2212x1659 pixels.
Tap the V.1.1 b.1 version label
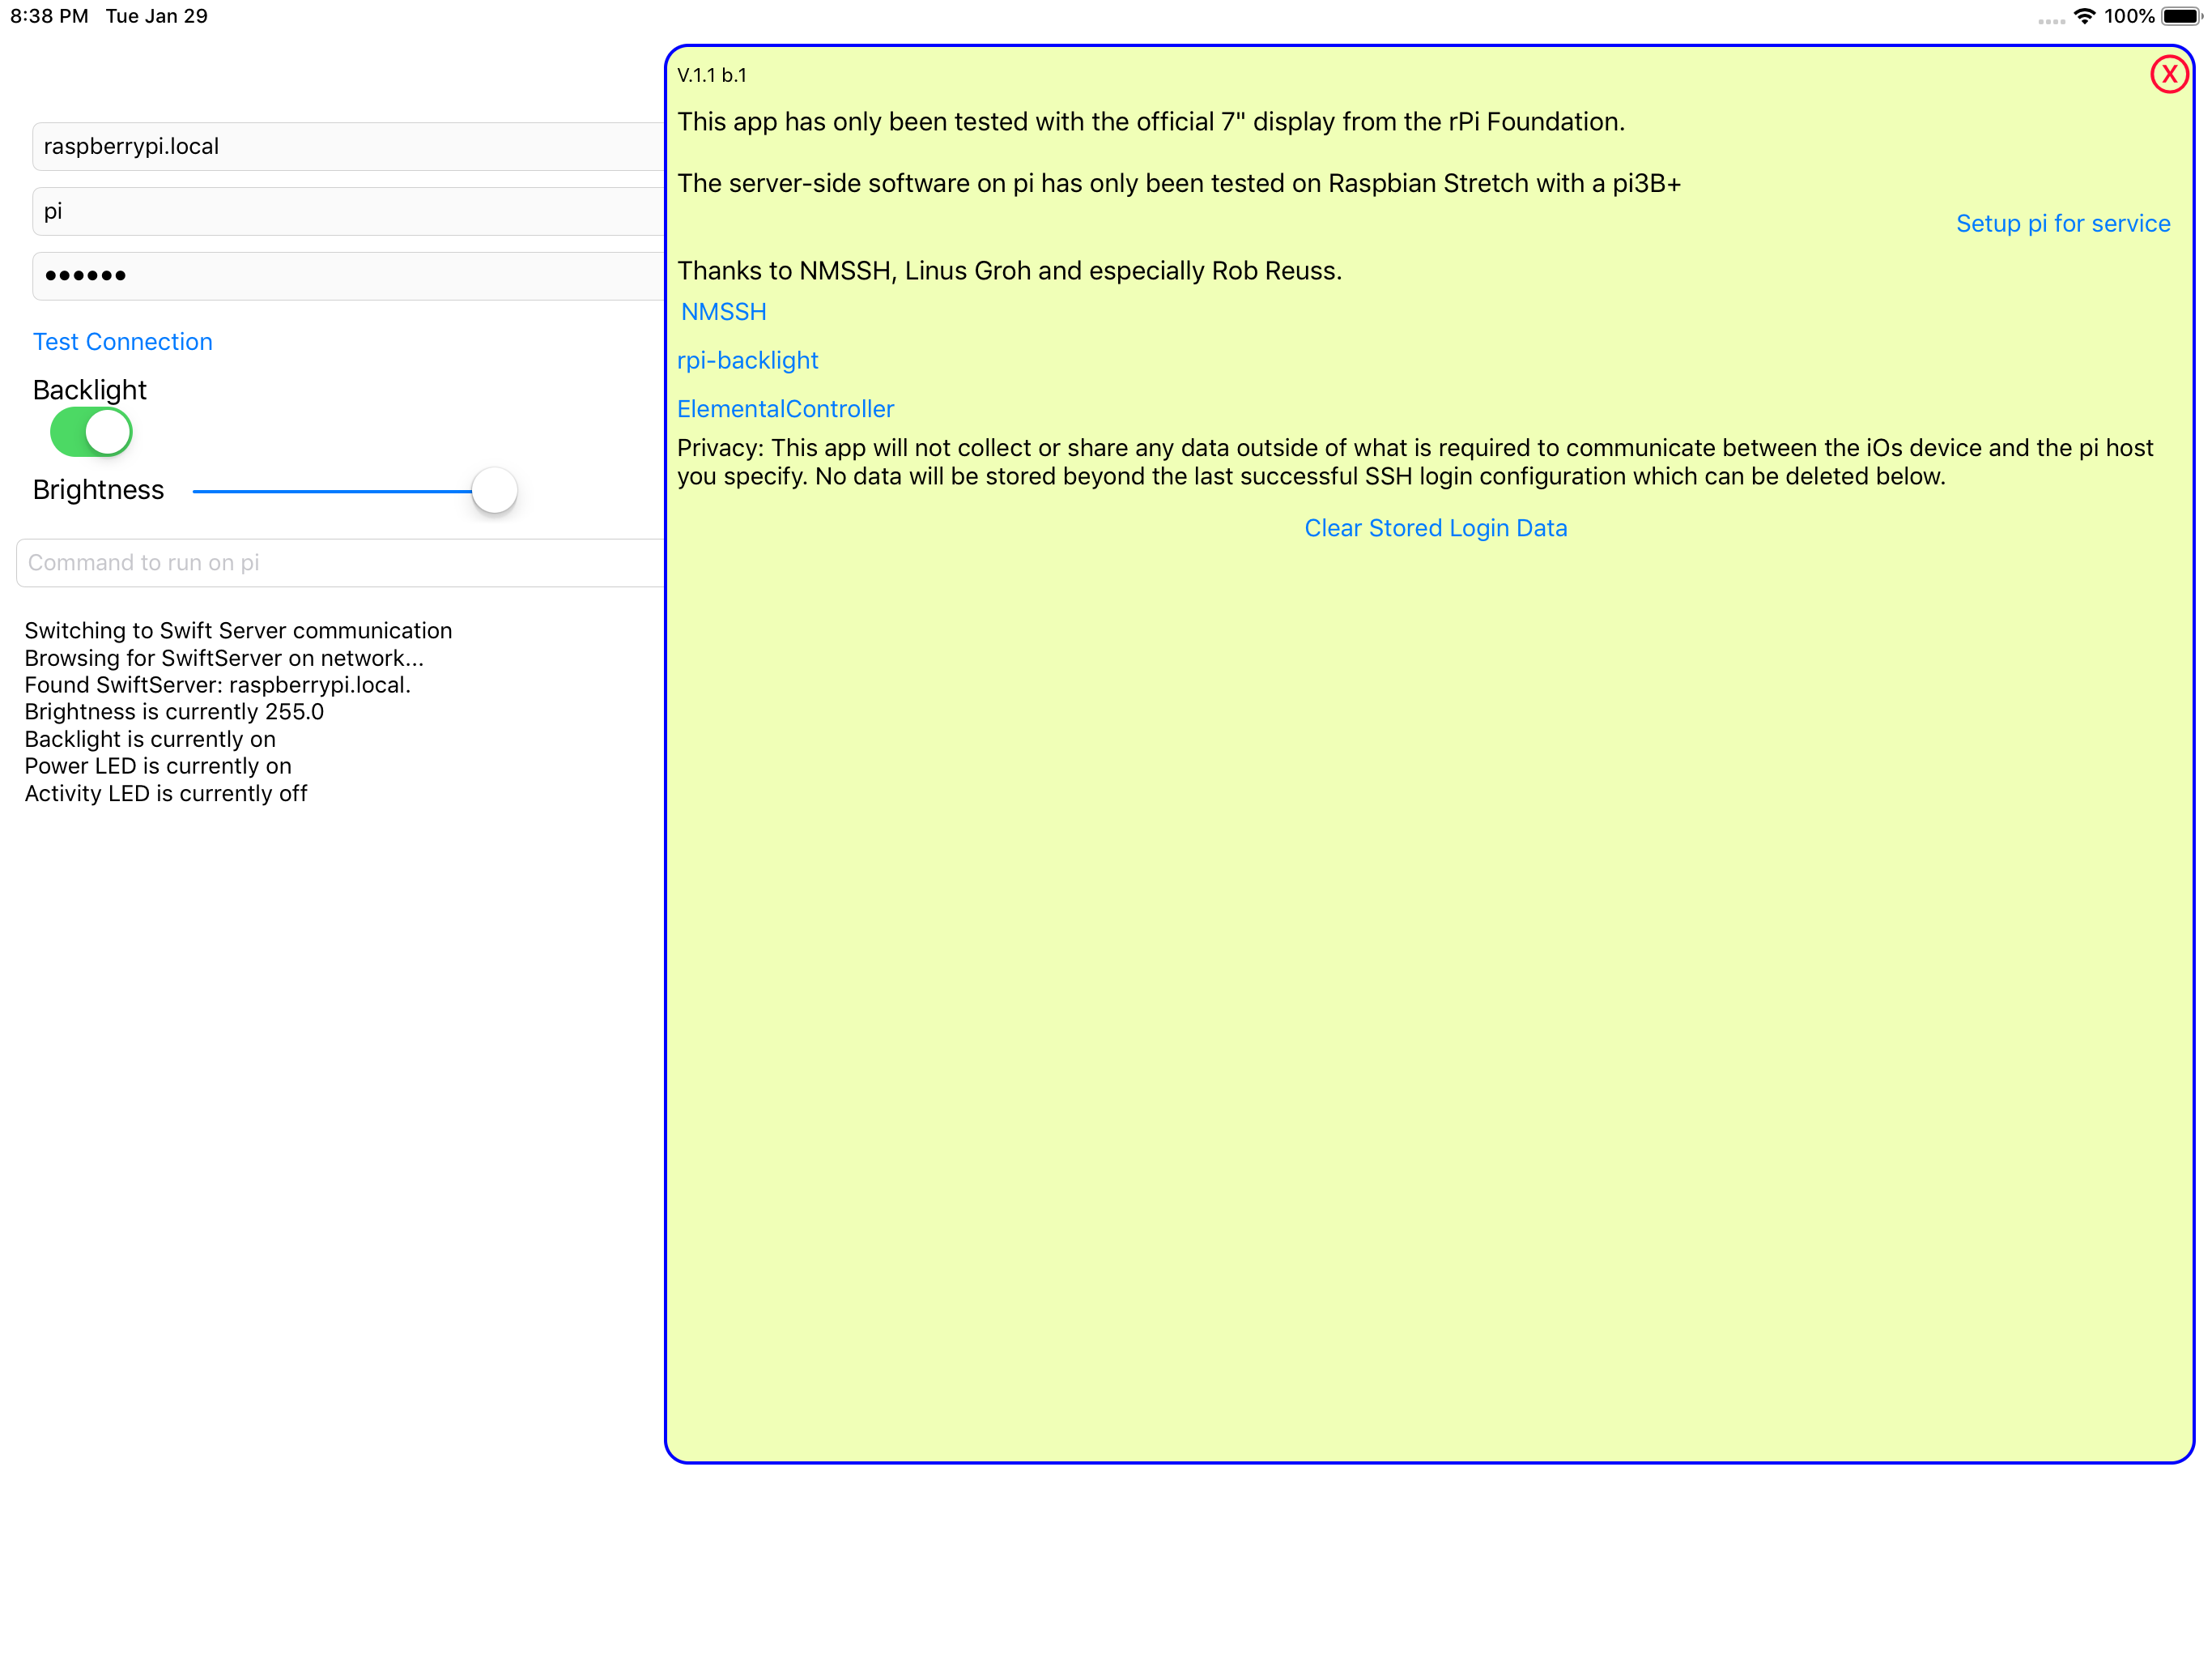pos(712,75)
